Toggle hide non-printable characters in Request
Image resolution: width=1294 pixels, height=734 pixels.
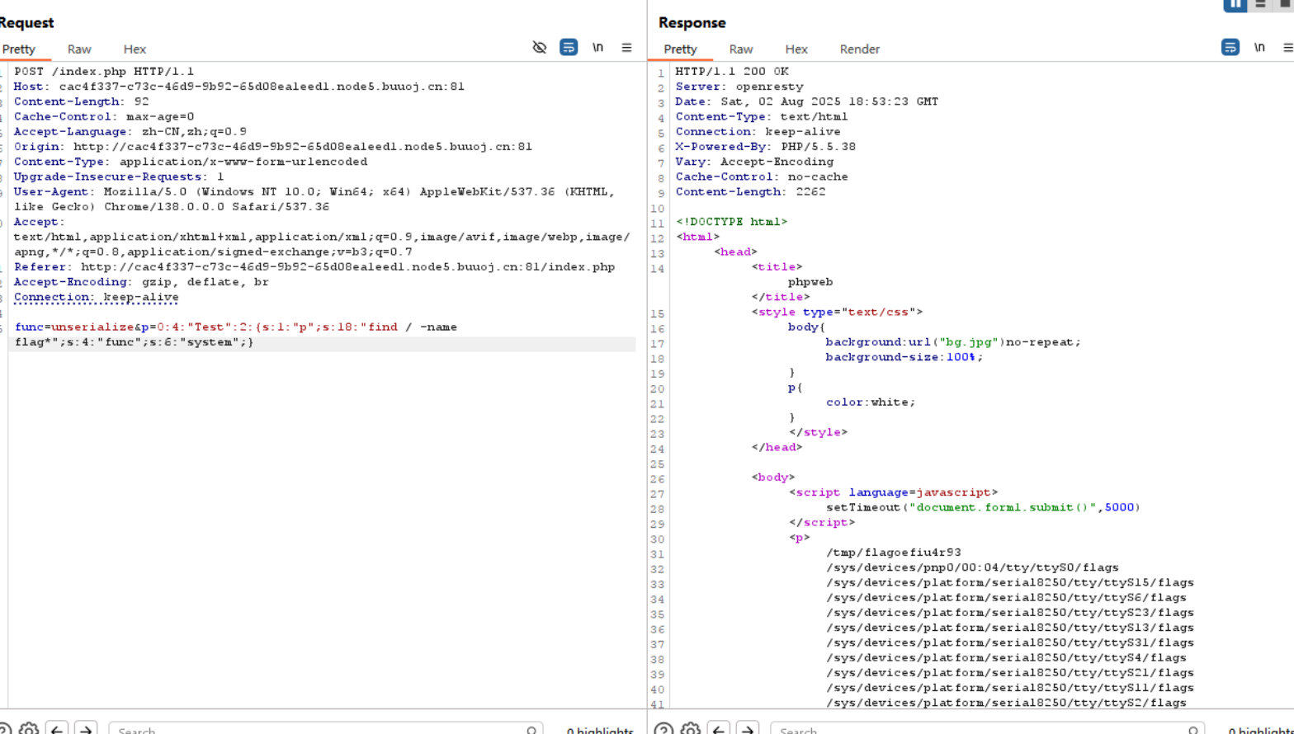(540, 48)
